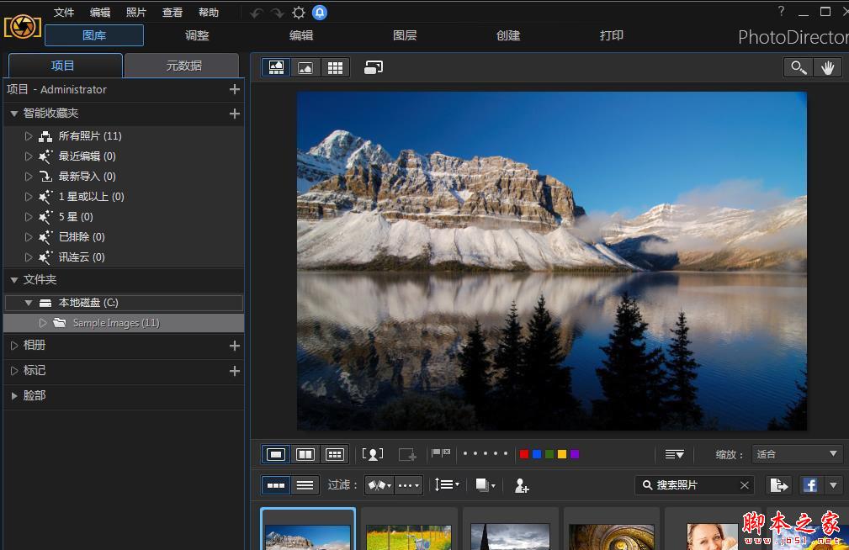Open the 元数据 tab

(182, 66)
